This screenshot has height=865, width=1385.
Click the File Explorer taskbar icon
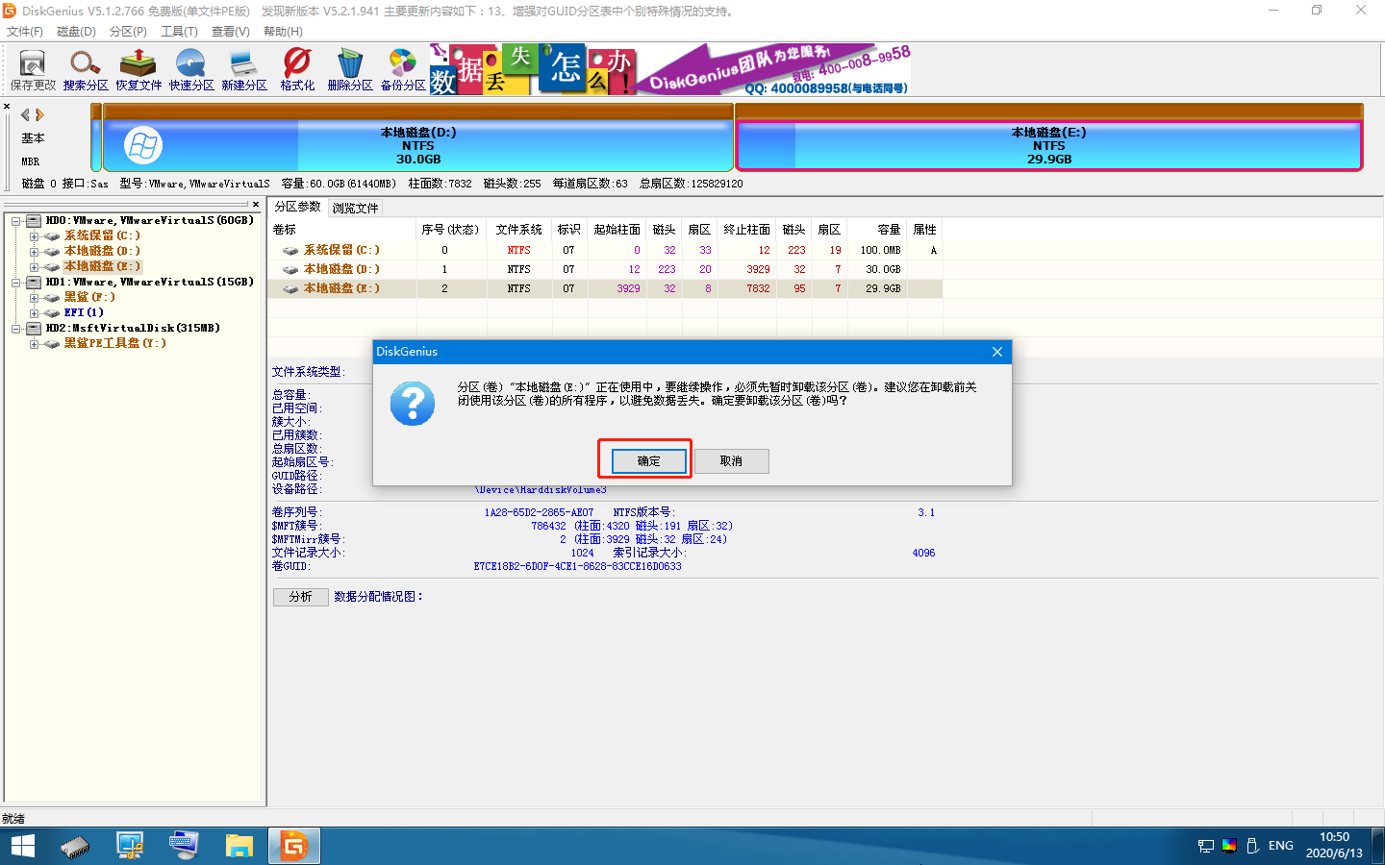pyautogui.click(x=239, y=846)
